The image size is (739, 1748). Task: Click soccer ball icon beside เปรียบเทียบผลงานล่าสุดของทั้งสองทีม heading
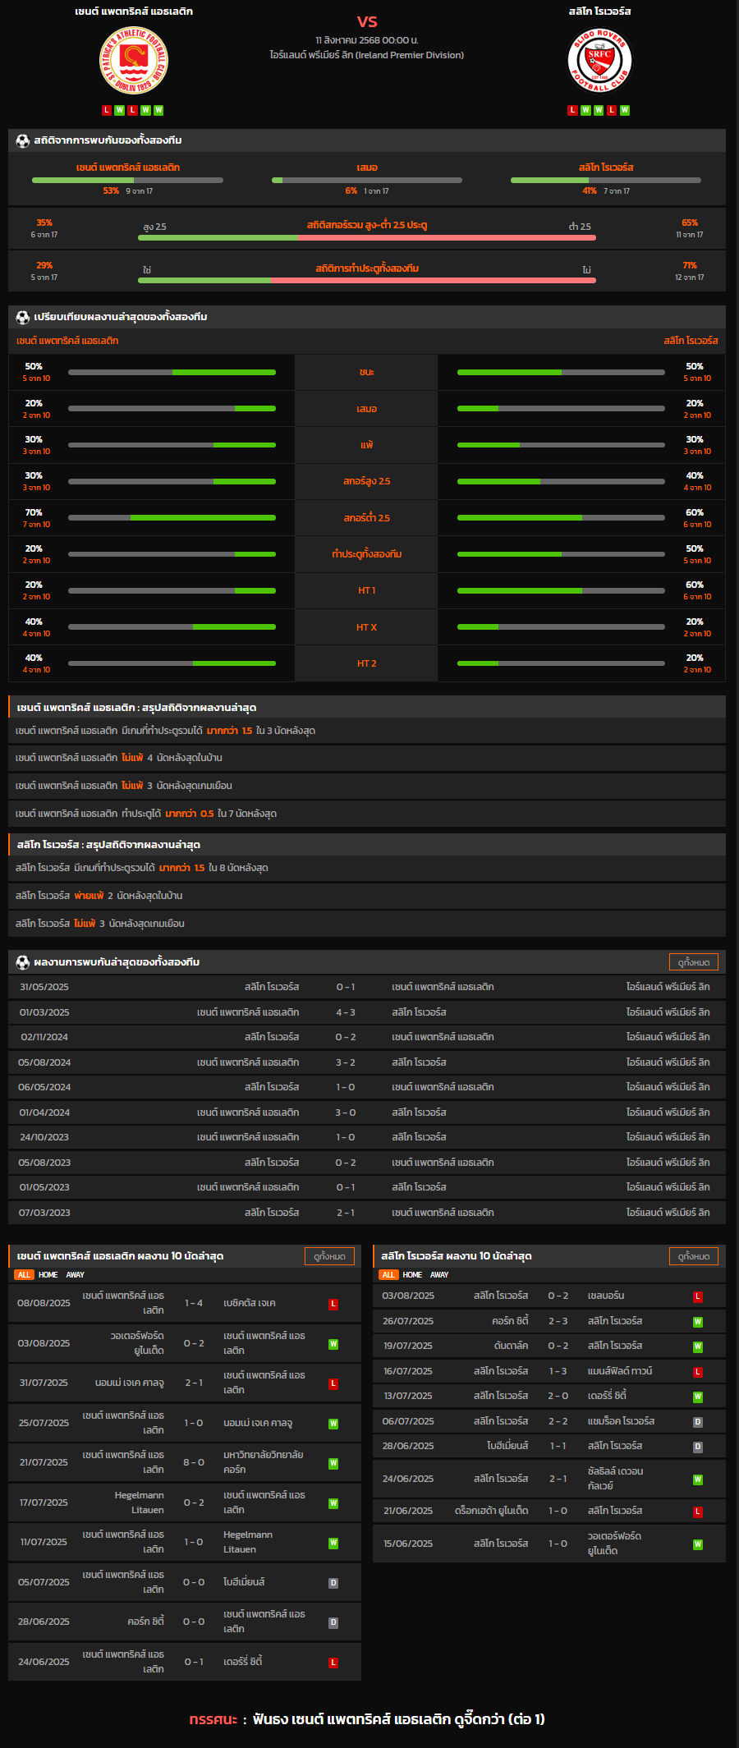click(x=22, y=317)
